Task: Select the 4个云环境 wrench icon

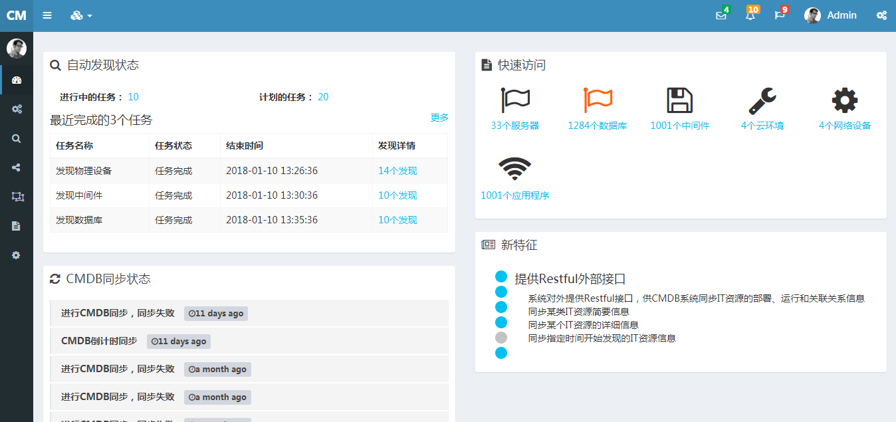Action: point(762,100)
